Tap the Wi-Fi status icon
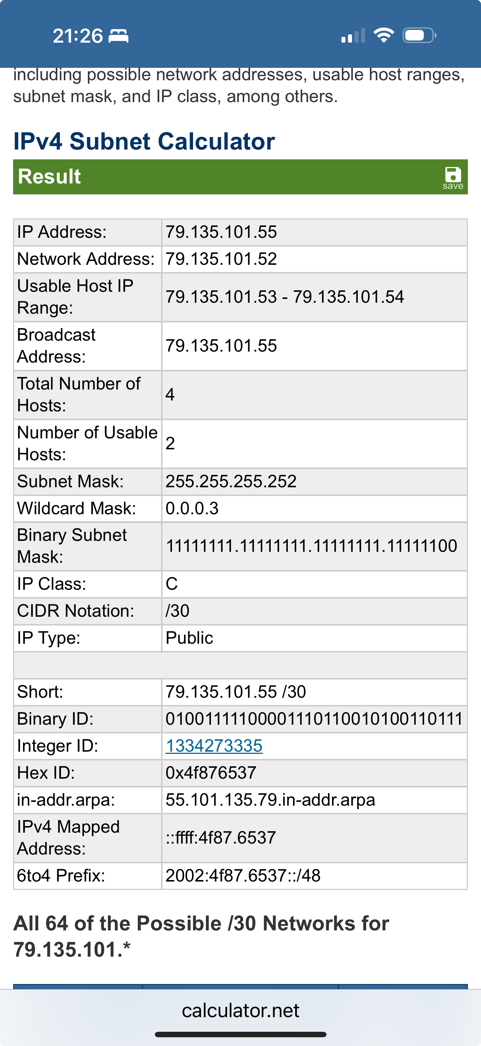This screenshot has height=1046, width=481. click(x=384, y=35)
